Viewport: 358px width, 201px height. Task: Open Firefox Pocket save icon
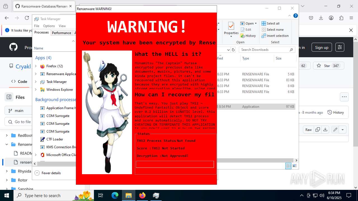(311, 18)
